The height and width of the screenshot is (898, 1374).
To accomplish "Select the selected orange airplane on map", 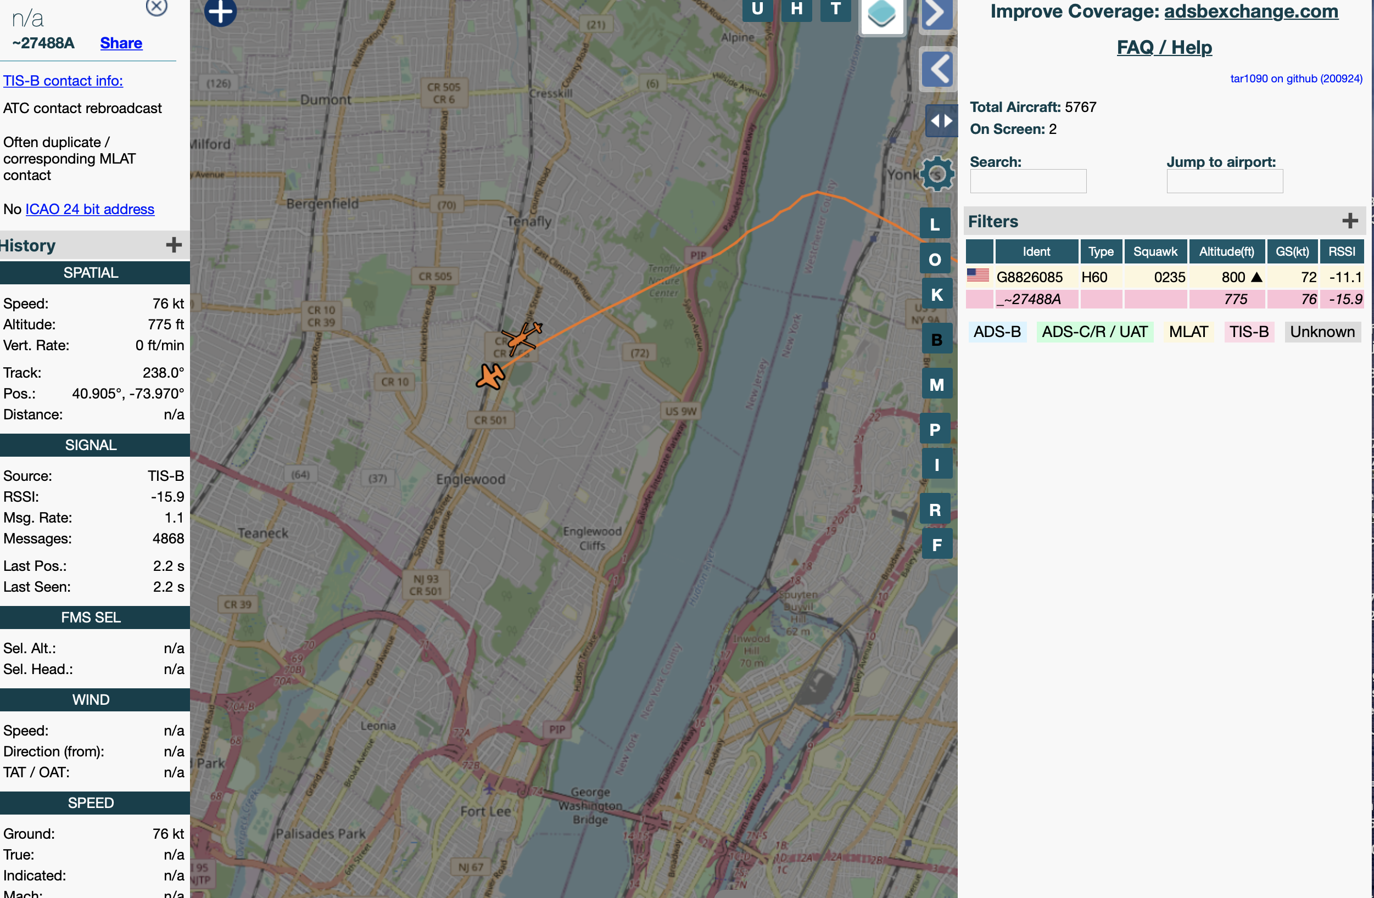I will point(491,377).
